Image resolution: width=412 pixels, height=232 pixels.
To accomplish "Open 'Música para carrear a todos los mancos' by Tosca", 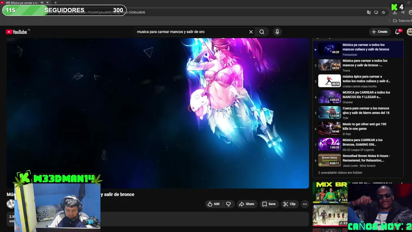I will point(365,63).
